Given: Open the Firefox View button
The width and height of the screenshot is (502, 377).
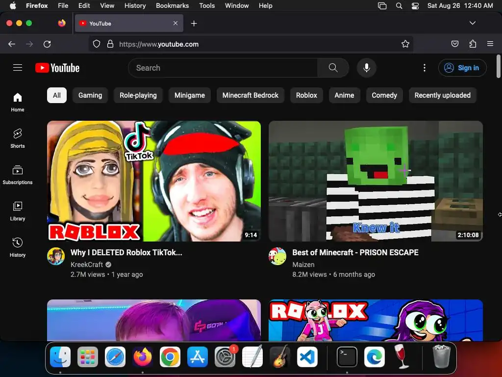Looking at the screenshot, I should [62, 23].
